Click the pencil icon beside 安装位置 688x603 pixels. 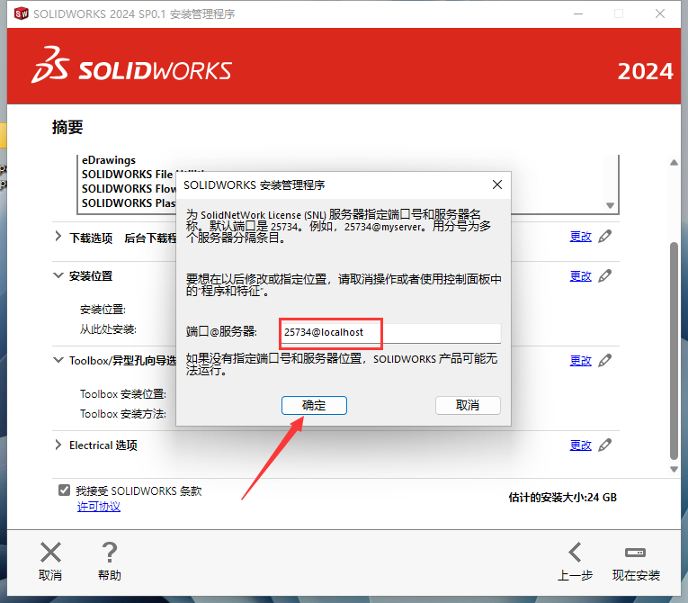click(605, 275)
